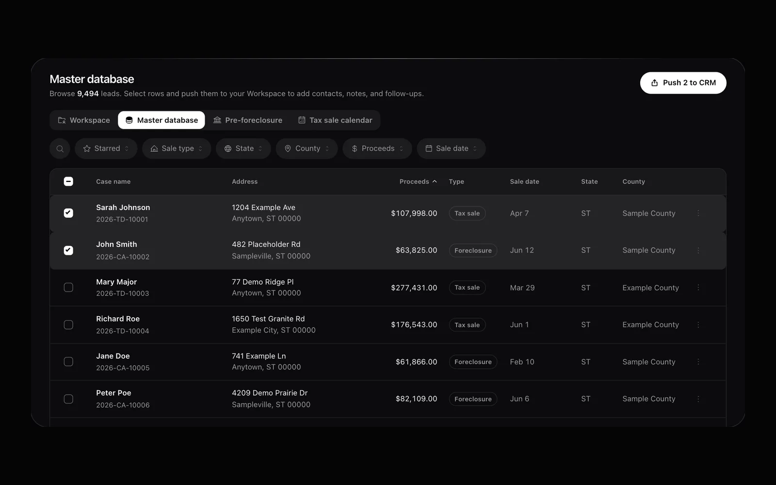Open the Tax sale calendar tab
This screenshot has width=776, height=485.
click(x=335, y=120)
